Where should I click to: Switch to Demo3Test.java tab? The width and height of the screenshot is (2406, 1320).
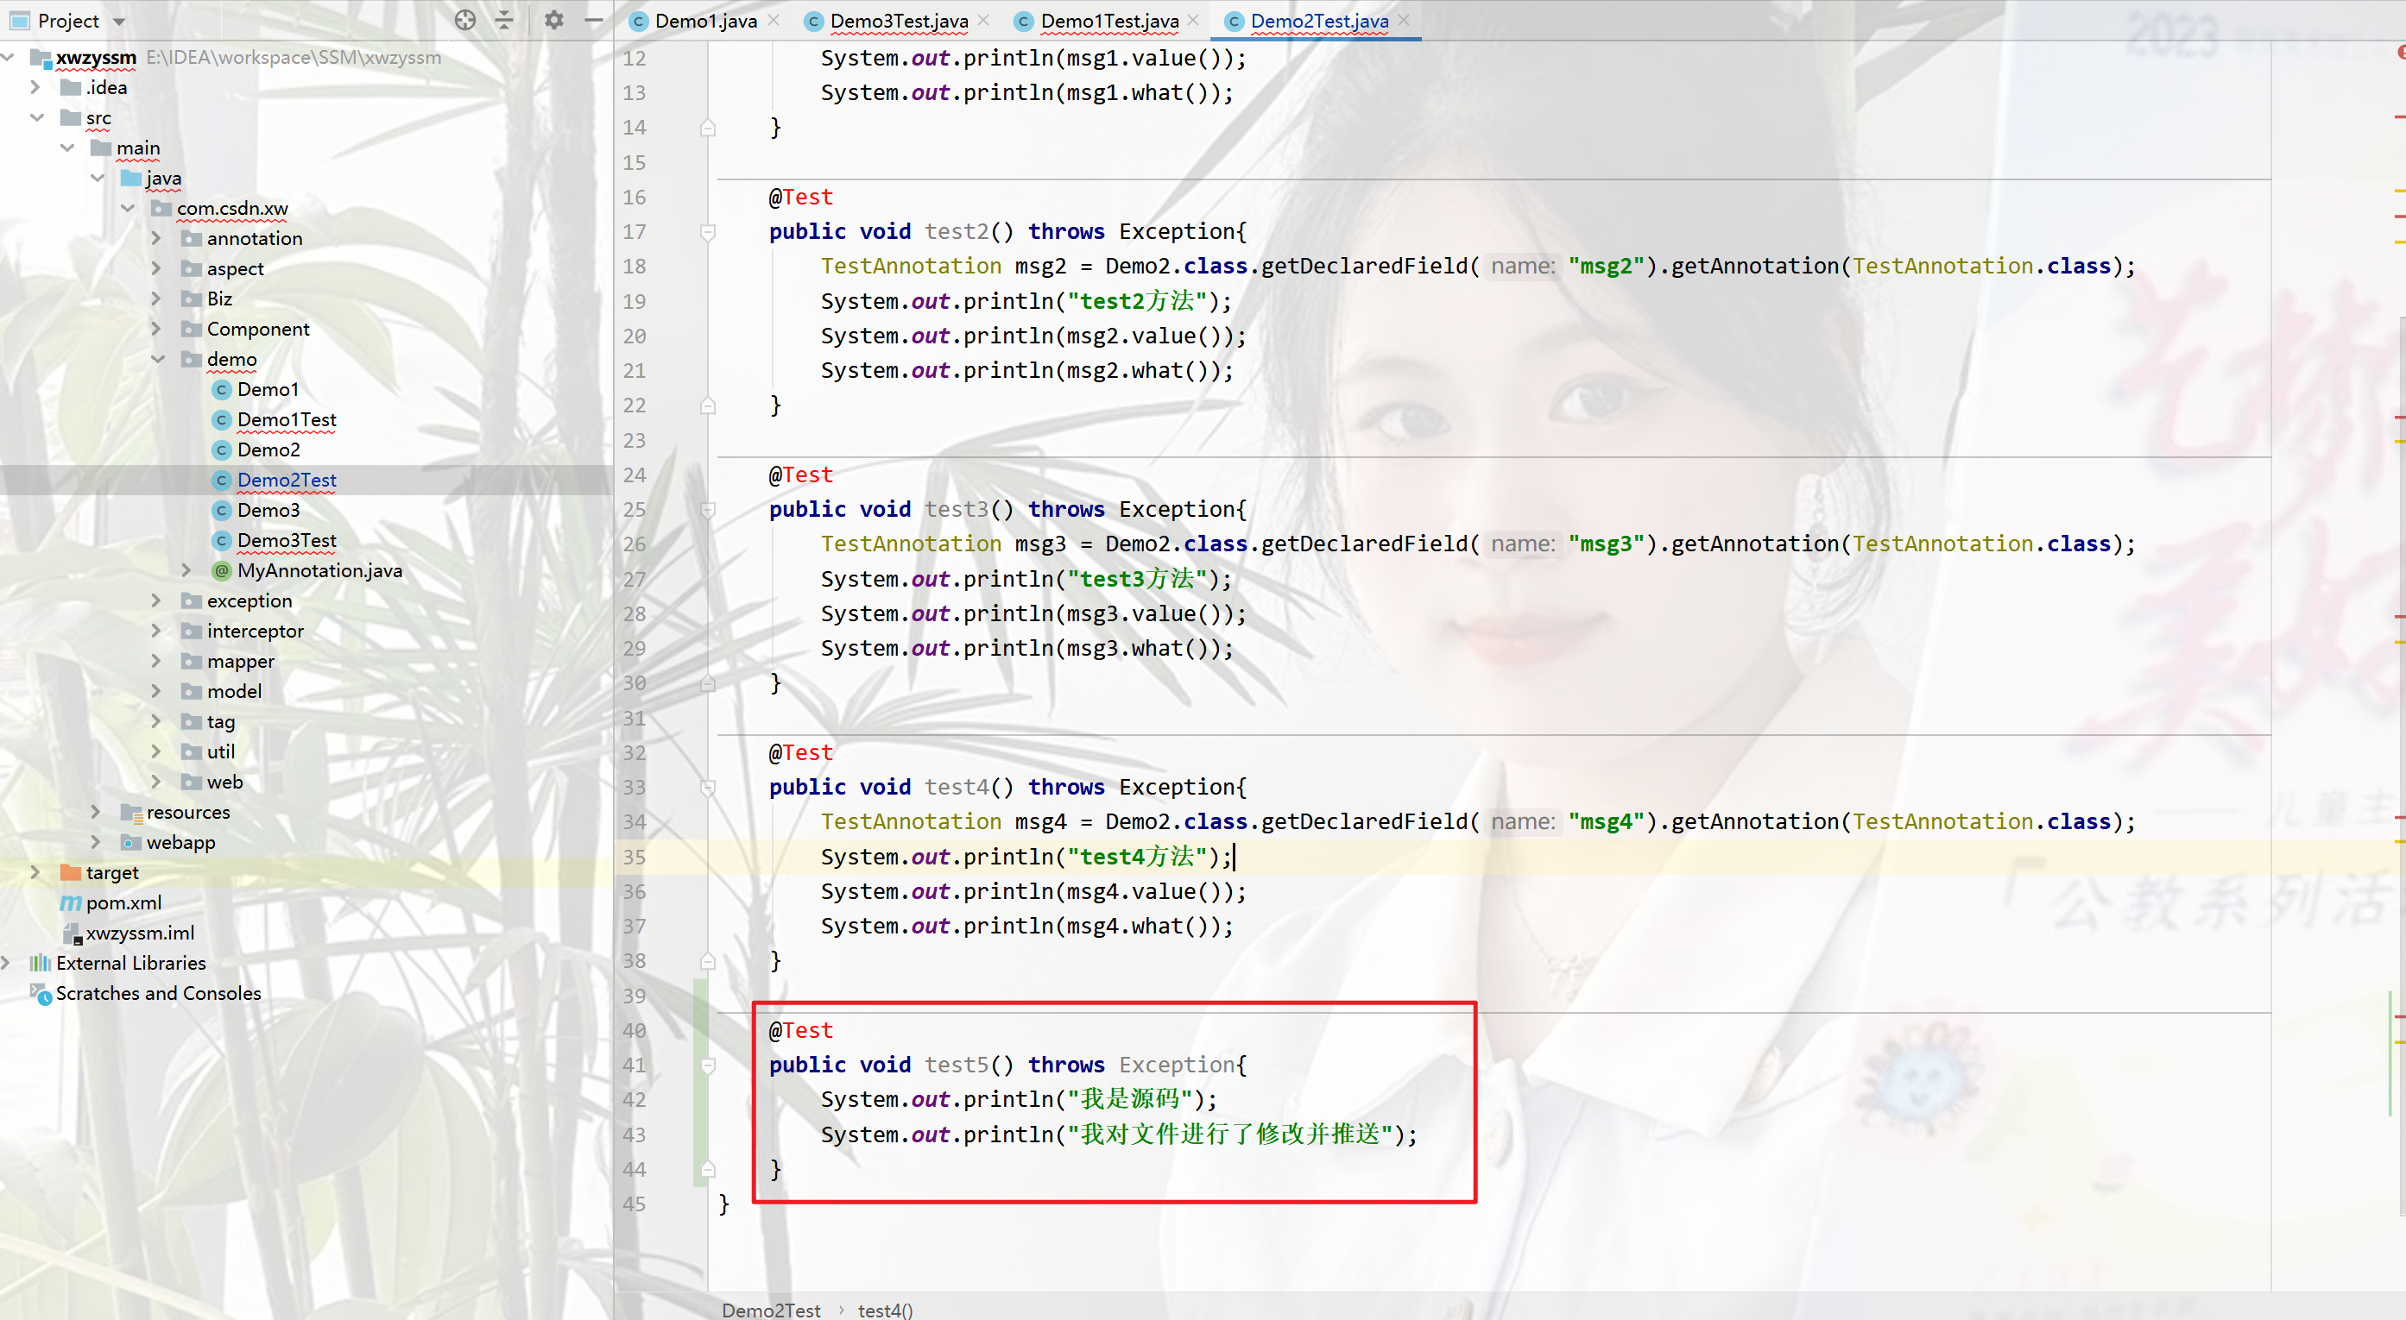(898, 21)
